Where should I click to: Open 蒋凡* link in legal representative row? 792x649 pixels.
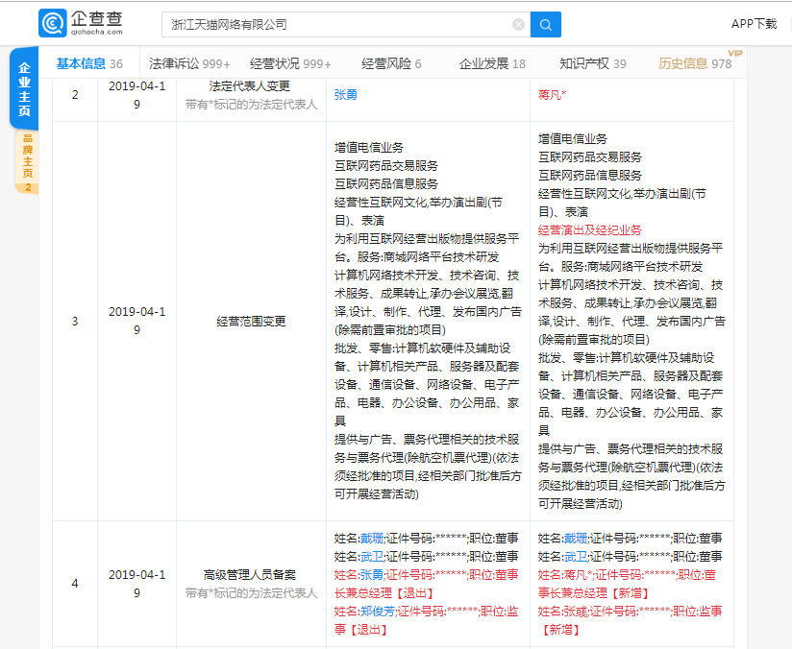552,95
